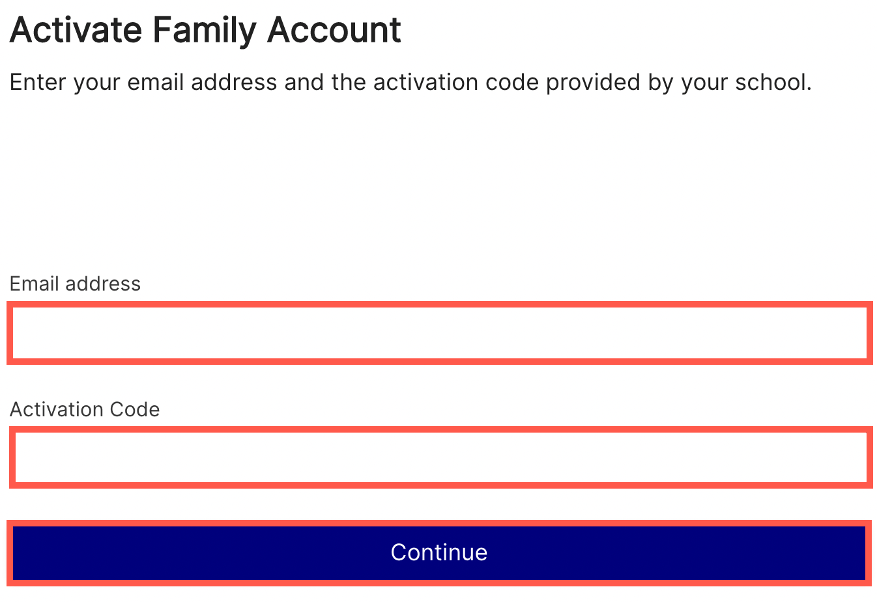Click the Email address input field
Image resolution: width=877 pixels, height=602 pixels.
point(440,333)
